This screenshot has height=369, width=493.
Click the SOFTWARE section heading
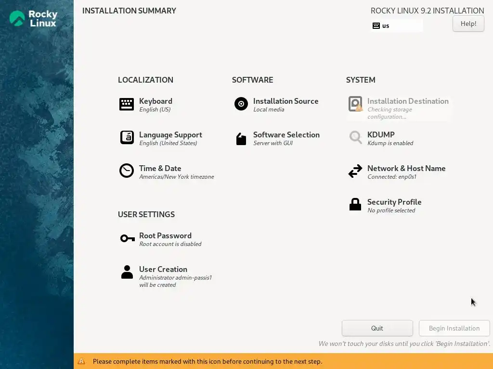(252, 80)
